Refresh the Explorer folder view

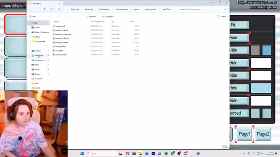52,9
